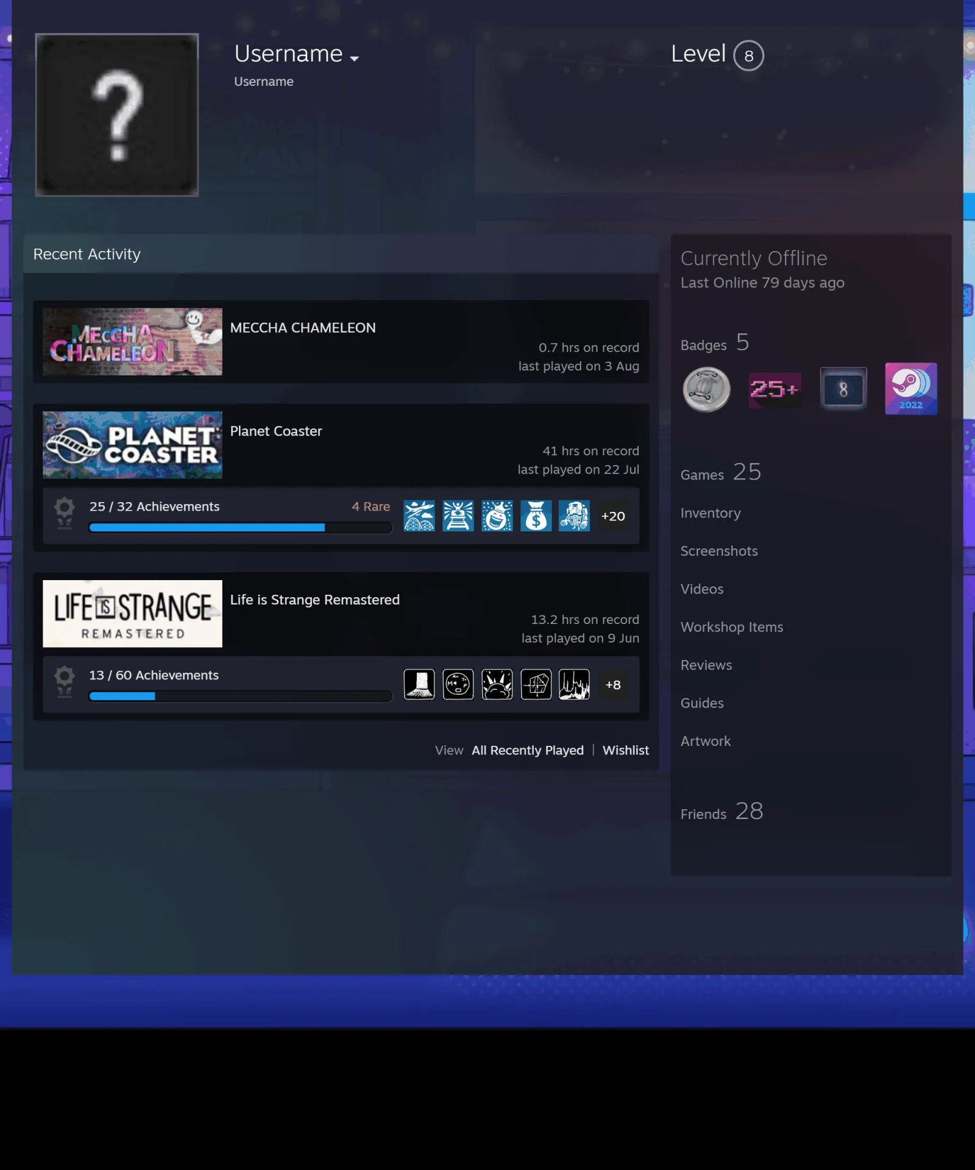Open the Inventory link

pos(711,514)
